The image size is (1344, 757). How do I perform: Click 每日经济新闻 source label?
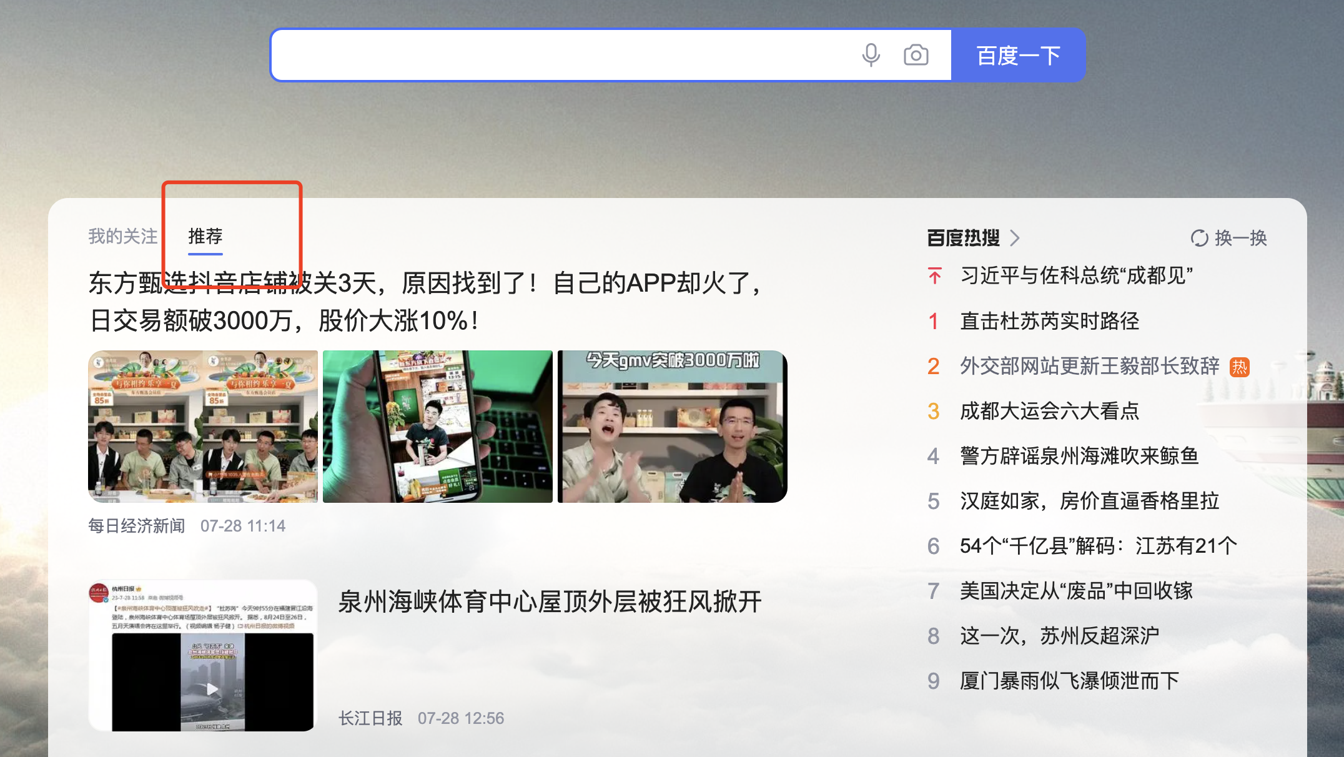click(137, 526)
